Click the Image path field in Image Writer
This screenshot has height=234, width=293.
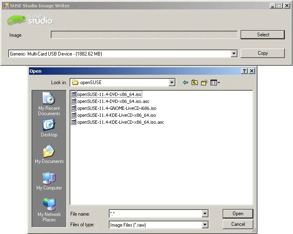144,35
